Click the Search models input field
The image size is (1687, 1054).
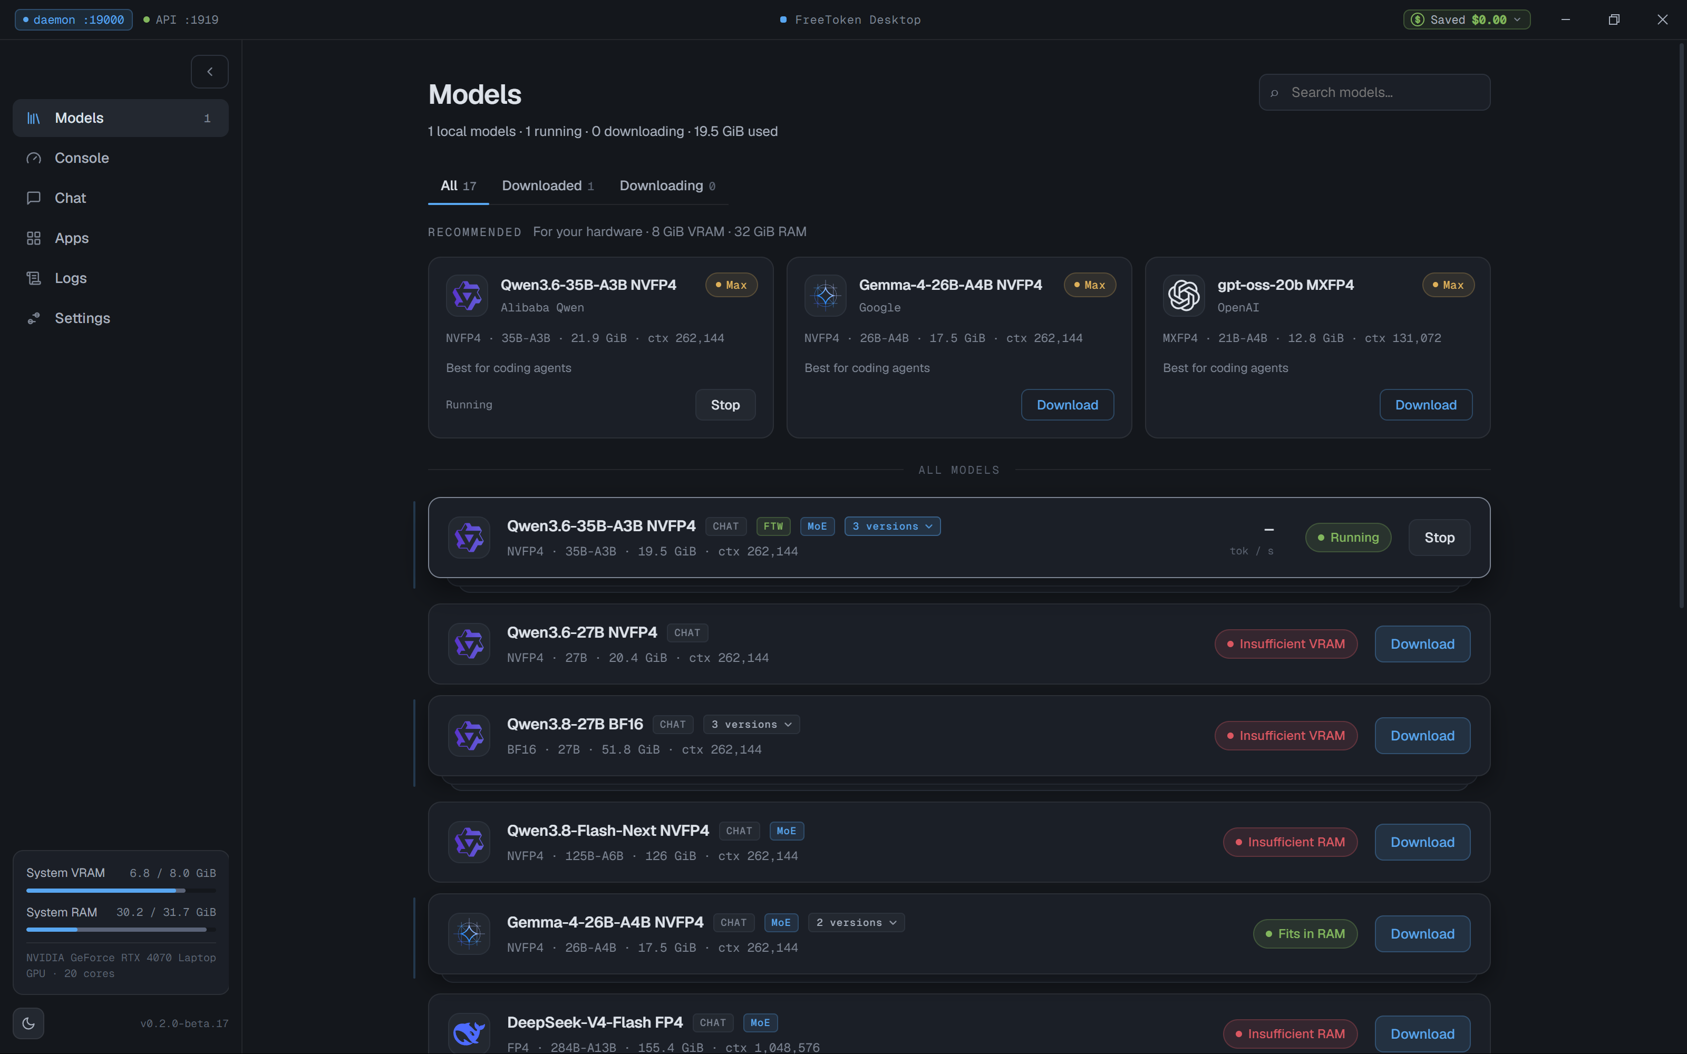click(x=1375, y=93)
